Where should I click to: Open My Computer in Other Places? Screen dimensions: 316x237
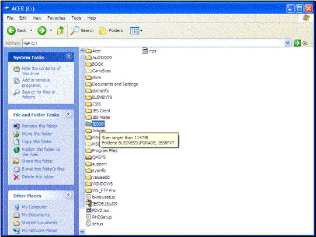(x=34, y=207)
